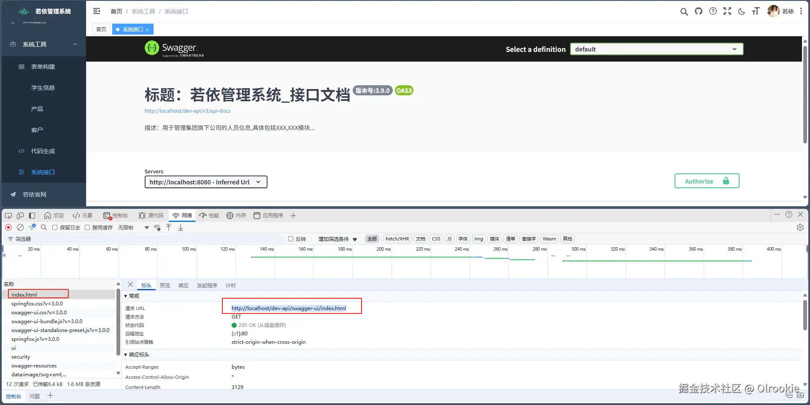This screenshot has height=405, width=810.
Task: Add a DevTools tool with the plus icon beside 应用程序
Action: 293,216
